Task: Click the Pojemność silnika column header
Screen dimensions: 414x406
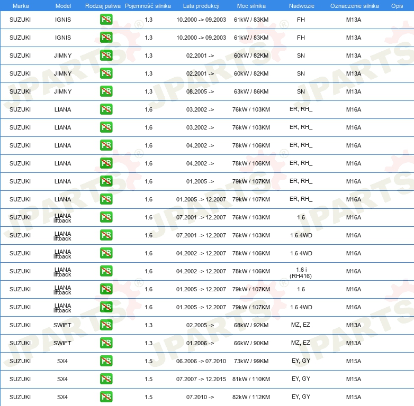Action: [x=148, y=6]
